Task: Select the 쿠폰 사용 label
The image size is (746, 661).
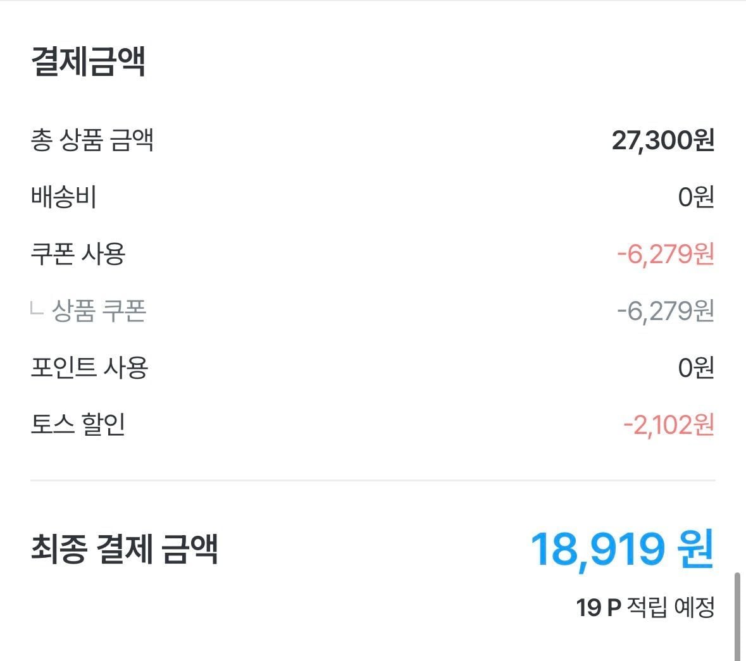Action: coord(78,254)
